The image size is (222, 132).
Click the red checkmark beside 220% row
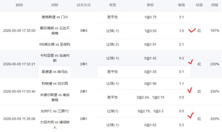(190, 62)
